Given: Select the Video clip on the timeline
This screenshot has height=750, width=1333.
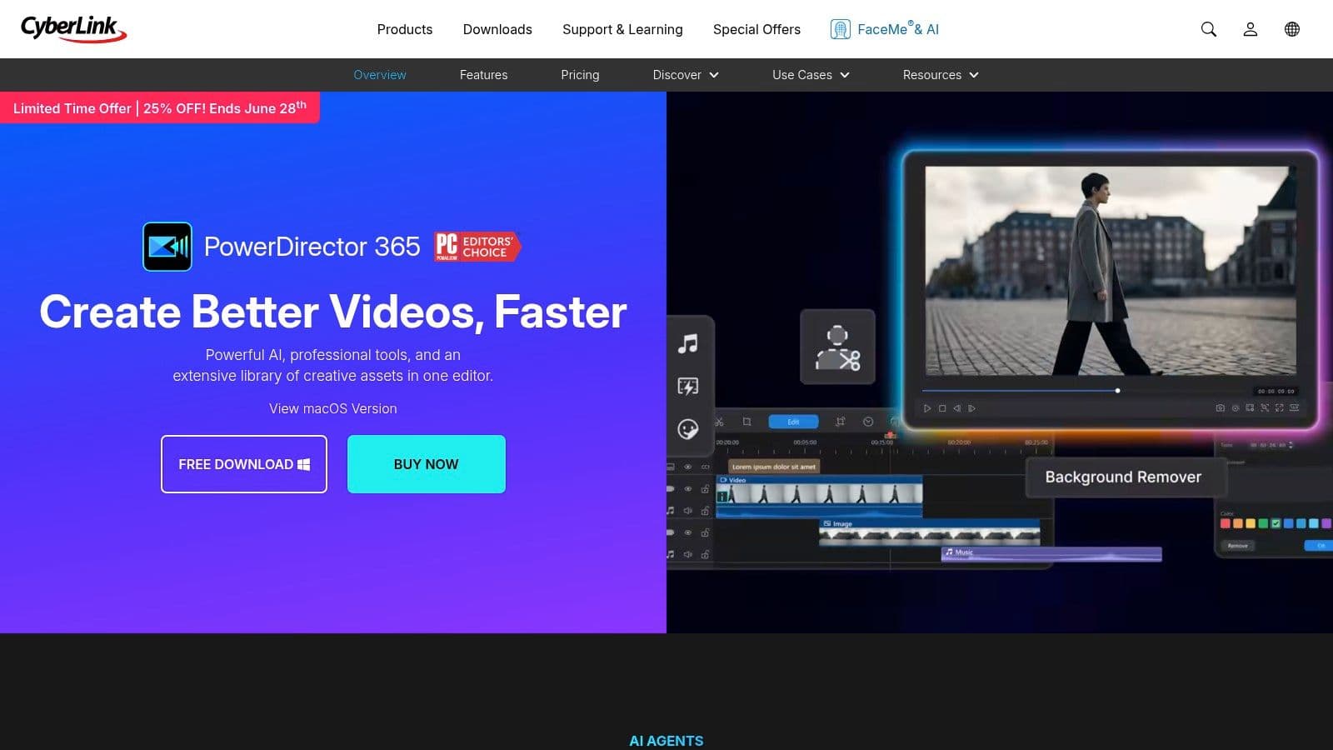Looking at the screenshot, I should [x=819, y=497].
